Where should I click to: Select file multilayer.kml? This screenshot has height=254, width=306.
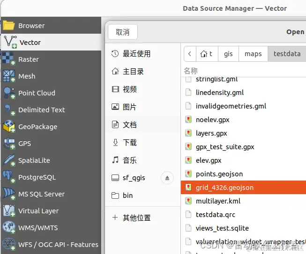pos(243,201)
